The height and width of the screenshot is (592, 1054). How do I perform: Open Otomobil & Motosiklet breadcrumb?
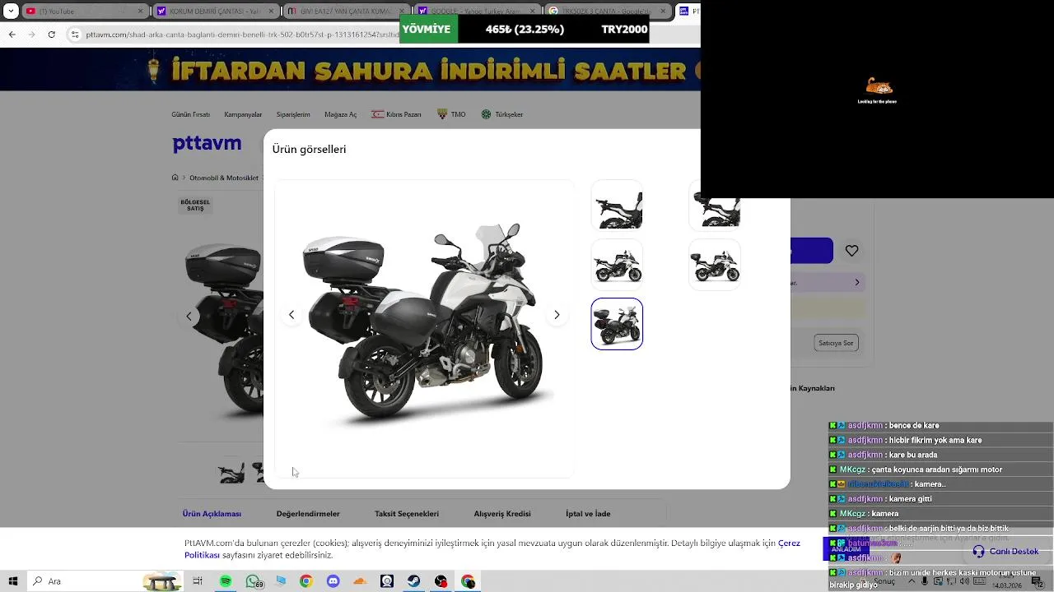[x=224, y=178]
